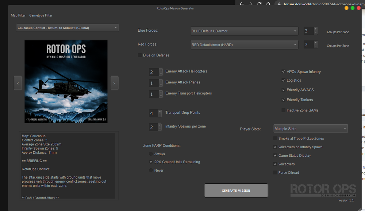
Task: Show the next scenario image
Action: (x=114, y=83)
